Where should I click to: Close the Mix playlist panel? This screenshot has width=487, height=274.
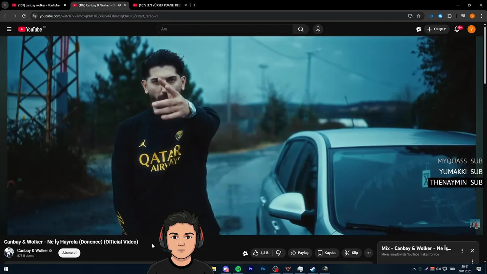click(472, 251)
